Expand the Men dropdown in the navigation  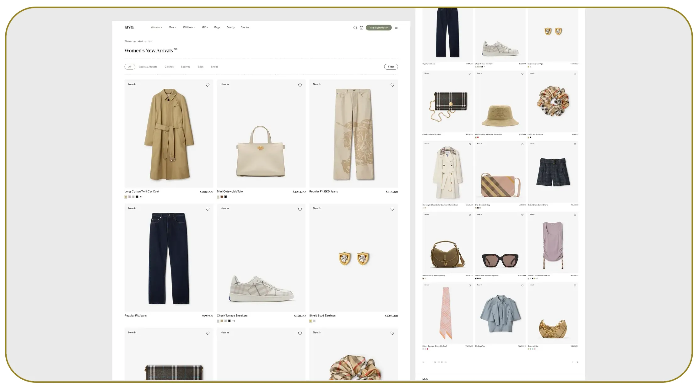172,27
